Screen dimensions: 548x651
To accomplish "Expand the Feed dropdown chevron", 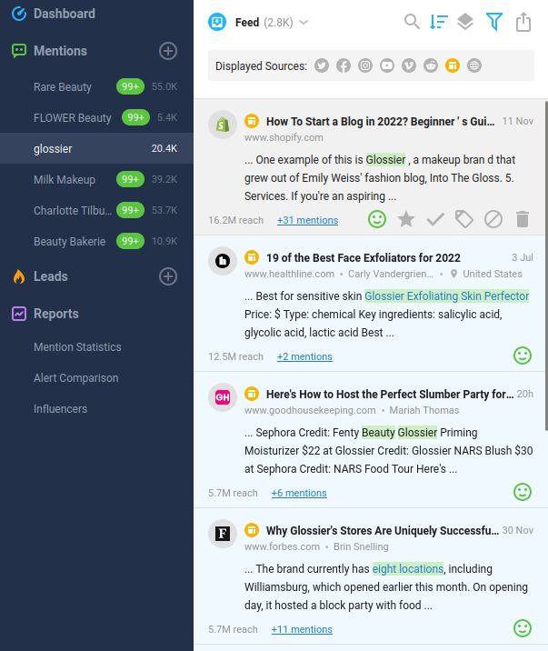I will [x=304, y=23].
